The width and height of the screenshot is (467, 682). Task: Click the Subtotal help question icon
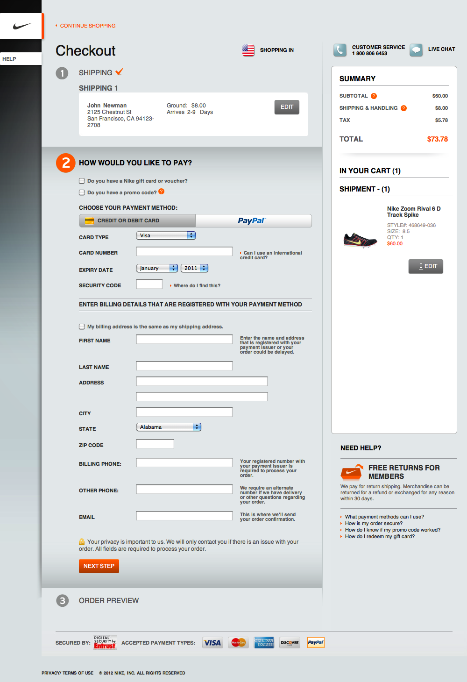click(374, 96)
